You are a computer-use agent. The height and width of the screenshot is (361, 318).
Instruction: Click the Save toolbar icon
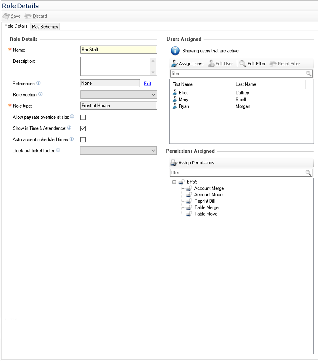tap(6, 16)
